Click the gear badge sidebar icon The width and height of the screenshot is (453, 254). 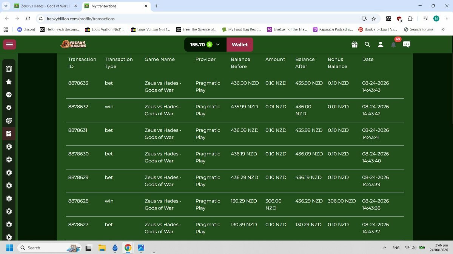click(9, 108)
